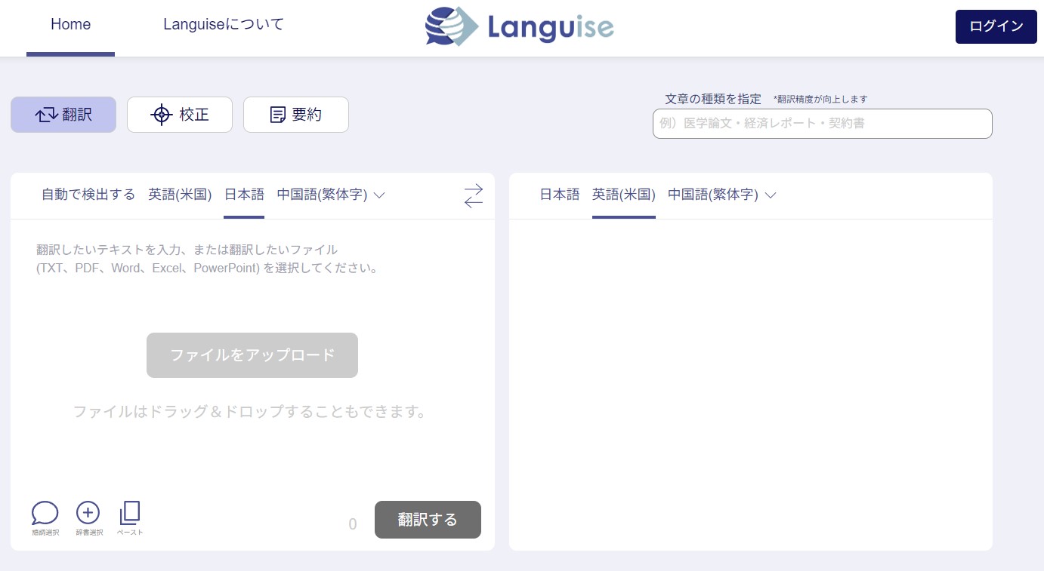Switch to the Home tab
The image size is (1044, 571).
(x=70, y=24)
